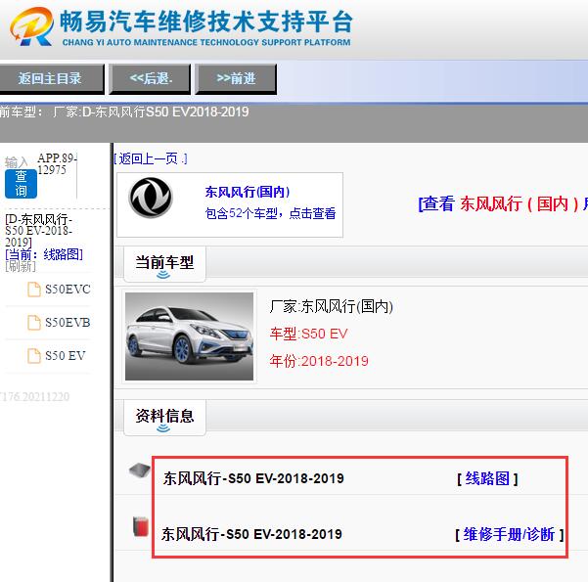Click 东风风行-S50 EV-2018-2019 in 线路图 row
588x582 pixels.
(x=253, y=478)
